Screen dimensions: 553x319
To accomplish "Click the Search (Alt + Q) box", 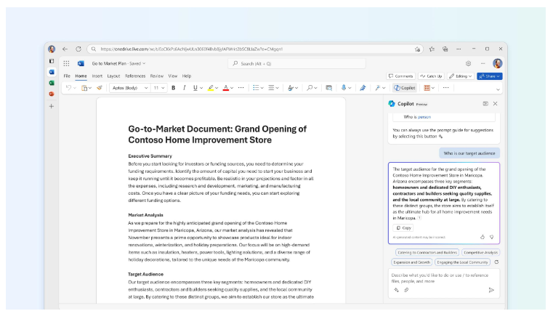I will click(x=296, y=64).
